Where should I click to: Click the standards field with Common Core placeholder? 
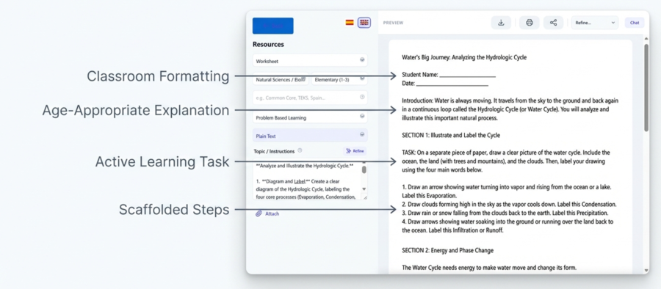[x=310, y=98]
